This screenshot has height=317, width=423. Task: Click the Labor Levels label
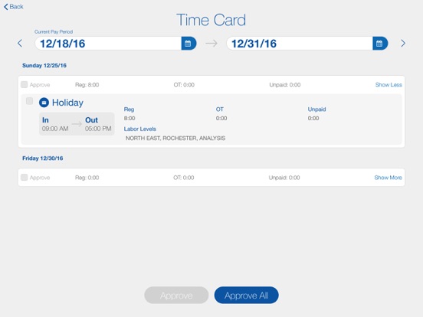pos(140,129)
